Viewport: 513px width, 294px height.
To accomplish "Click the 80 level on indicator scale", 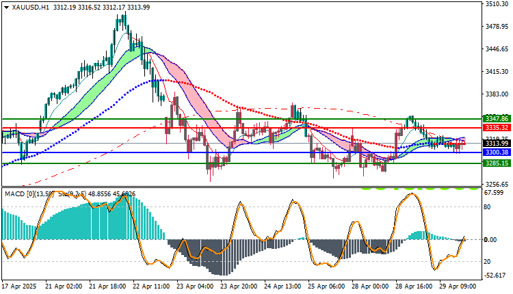I will [x=488, y=207].
